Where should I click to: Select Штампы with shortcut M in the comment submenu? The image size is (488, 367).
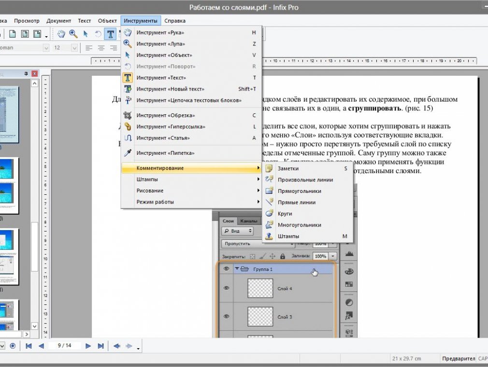[308, 236]
